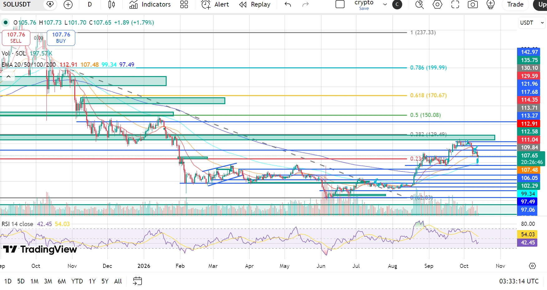Collapse the indicator legend chevron
547x290 pixels.
click(8, 76)
